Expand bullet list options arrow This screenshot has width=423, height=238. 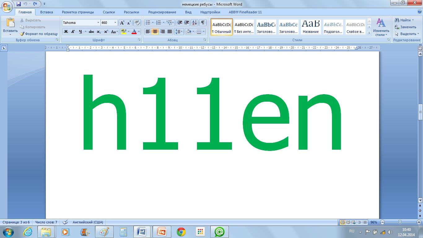(x=153, y=23)
